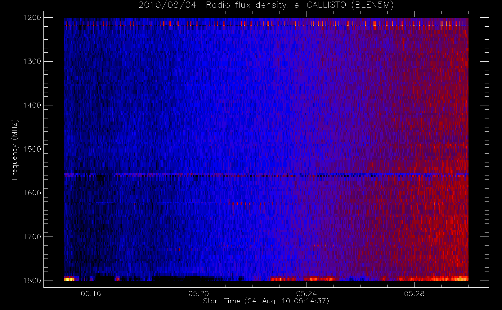Click the 1400 frequency tick label
Screen dimensions: 502x310
(32, 105)
